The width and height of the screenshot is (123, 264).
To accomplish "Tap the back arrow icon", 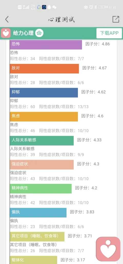I will tap(7, 19).
